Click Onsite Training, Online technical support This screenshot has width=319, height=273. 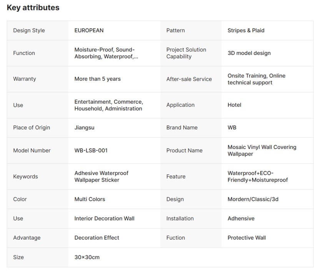(256, 79)
